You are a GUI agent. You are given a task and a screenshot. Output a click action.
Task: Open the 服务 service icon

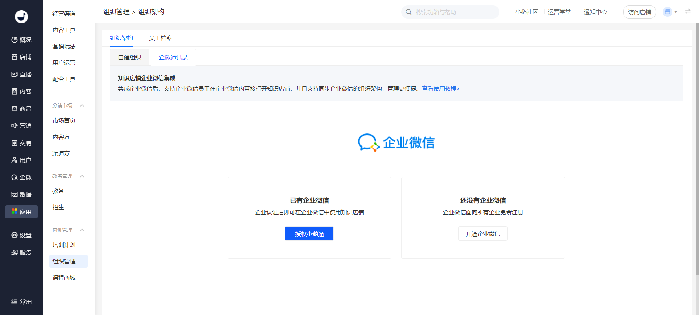pyautogui.click(x=15, y=252)
